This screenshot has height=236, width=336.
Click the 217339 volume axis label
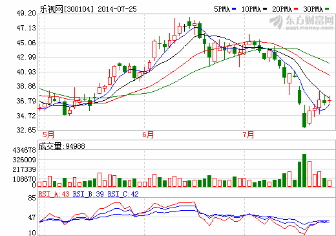pyautogui.click(x=24, y=169)
